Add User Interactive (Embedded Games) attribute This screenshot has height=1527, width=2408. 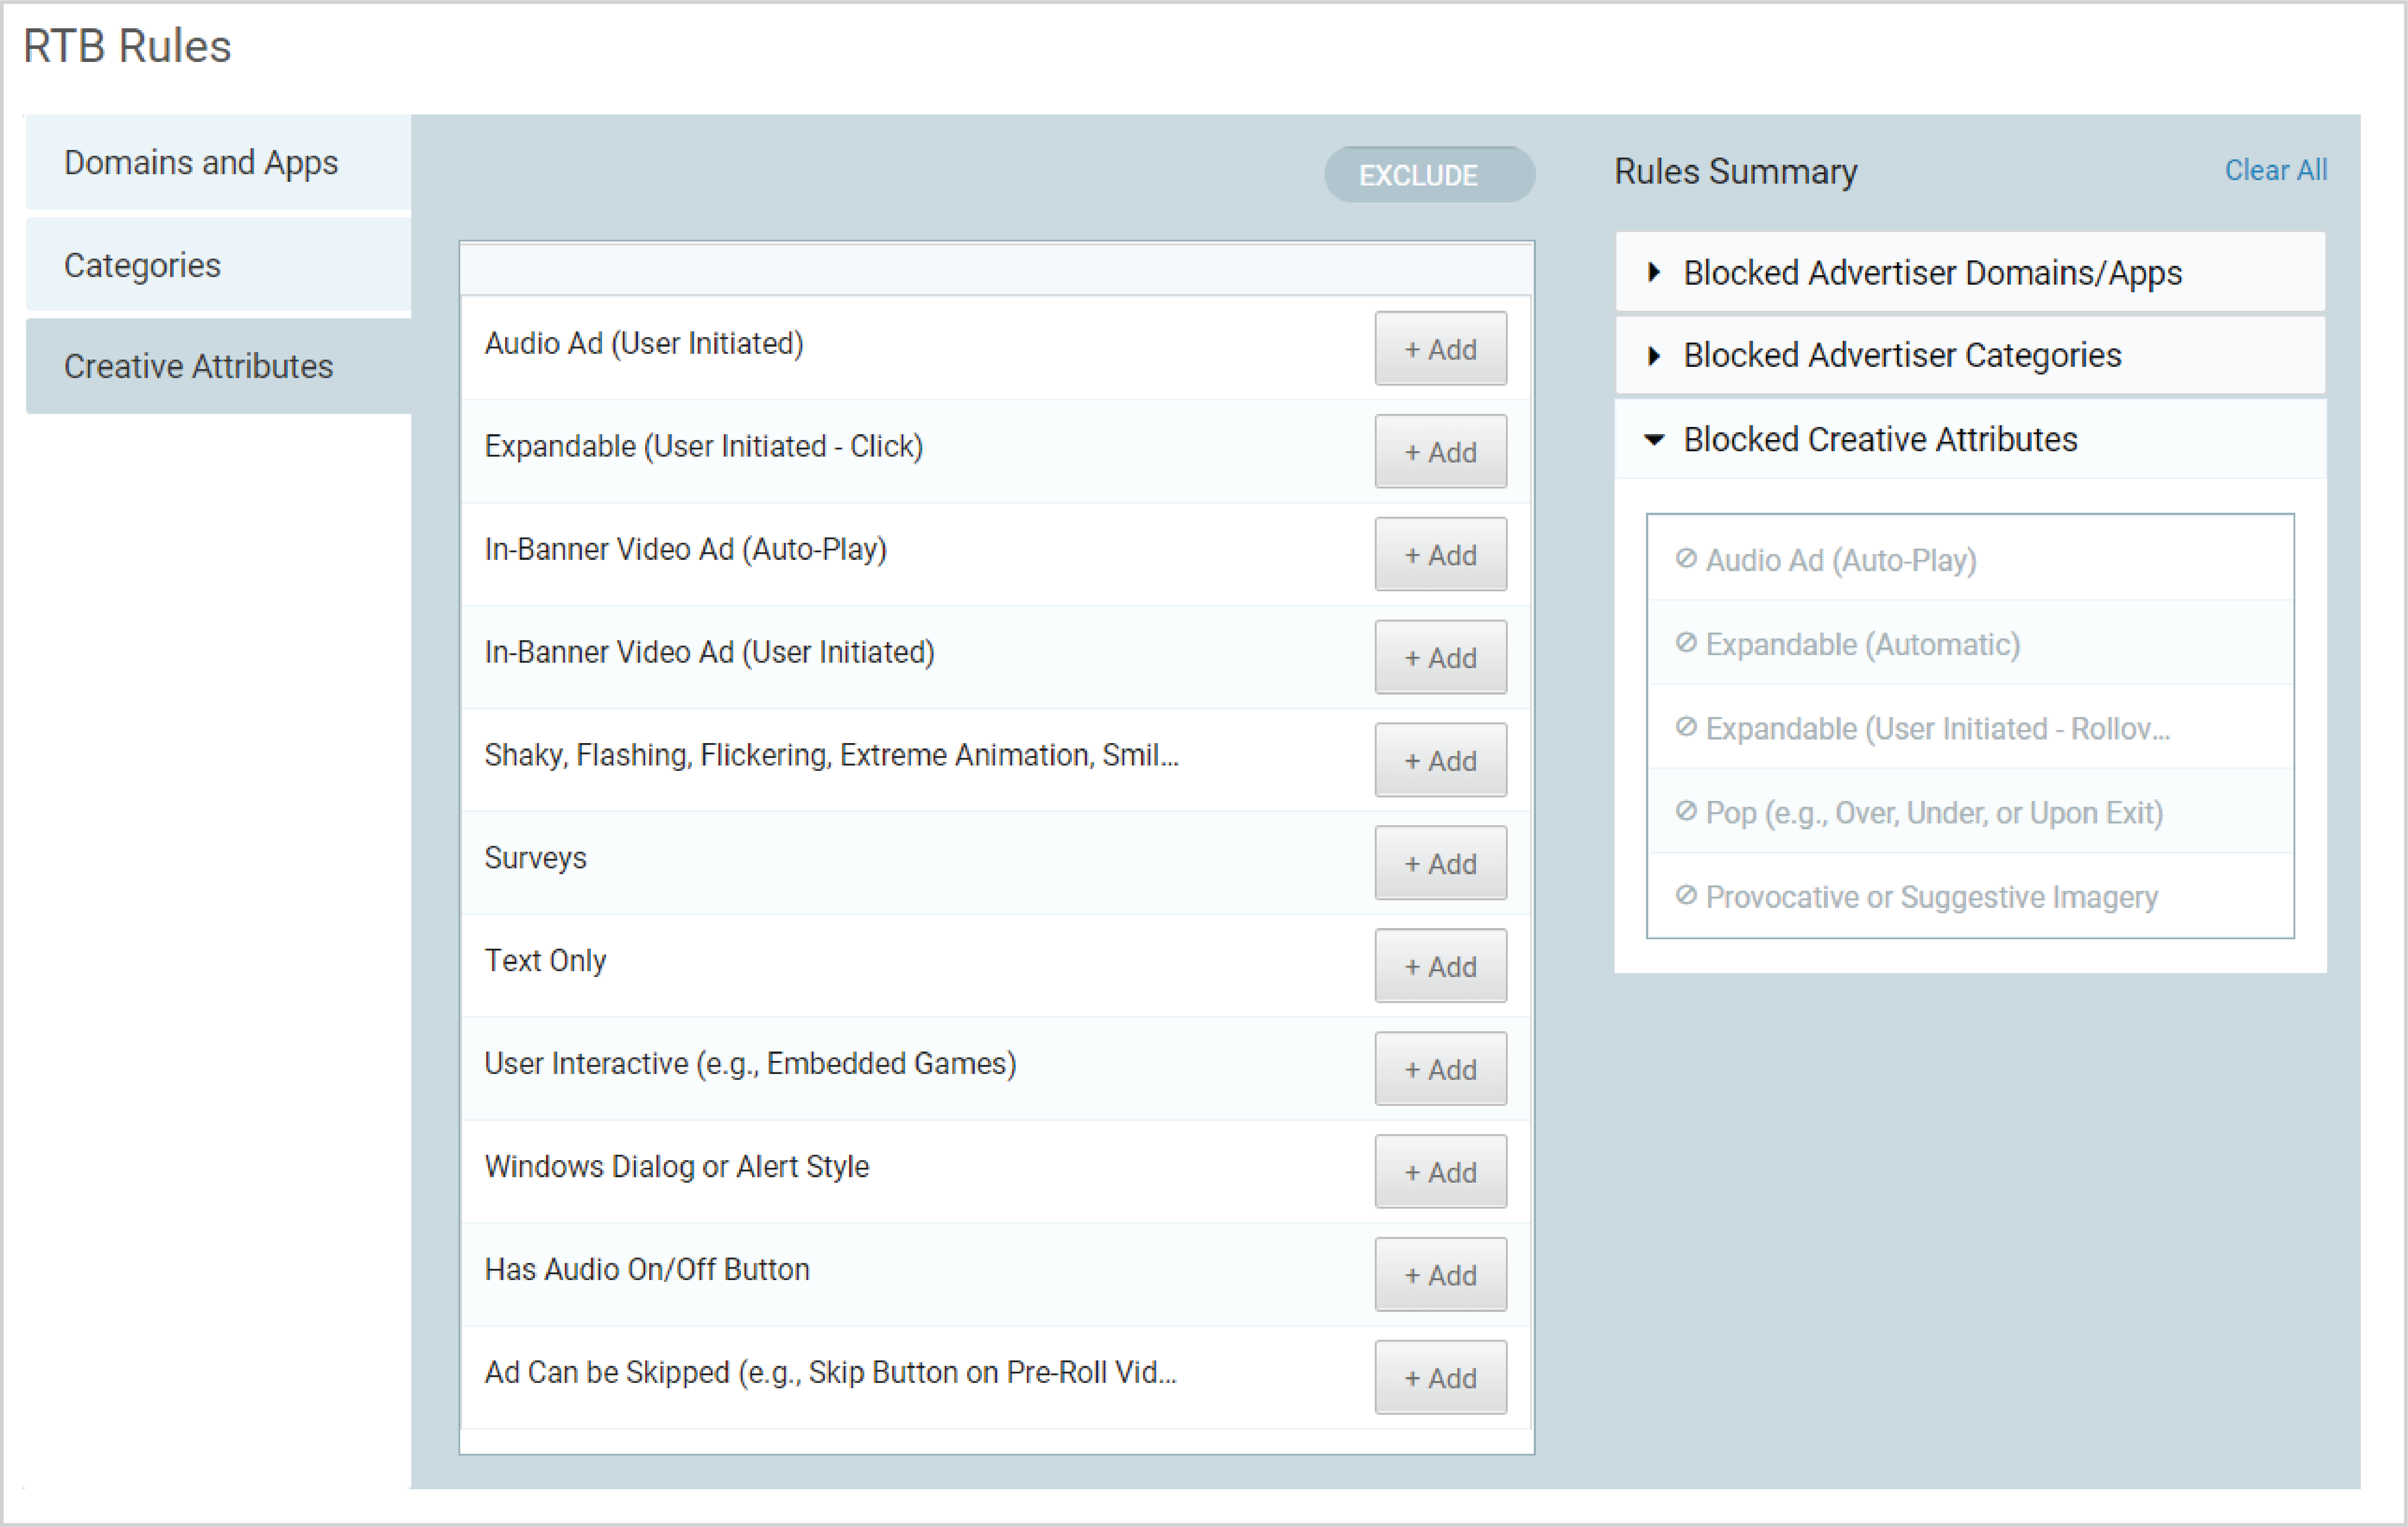pos(1440,1070)
